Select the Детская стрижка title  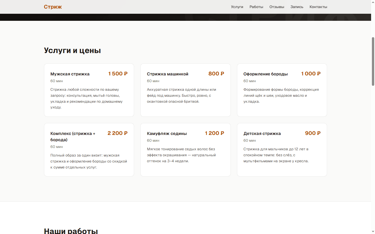click(x=262, y=133)
